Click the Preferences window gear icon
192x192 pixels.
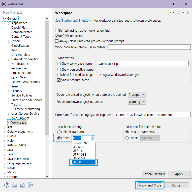(4, 4)
